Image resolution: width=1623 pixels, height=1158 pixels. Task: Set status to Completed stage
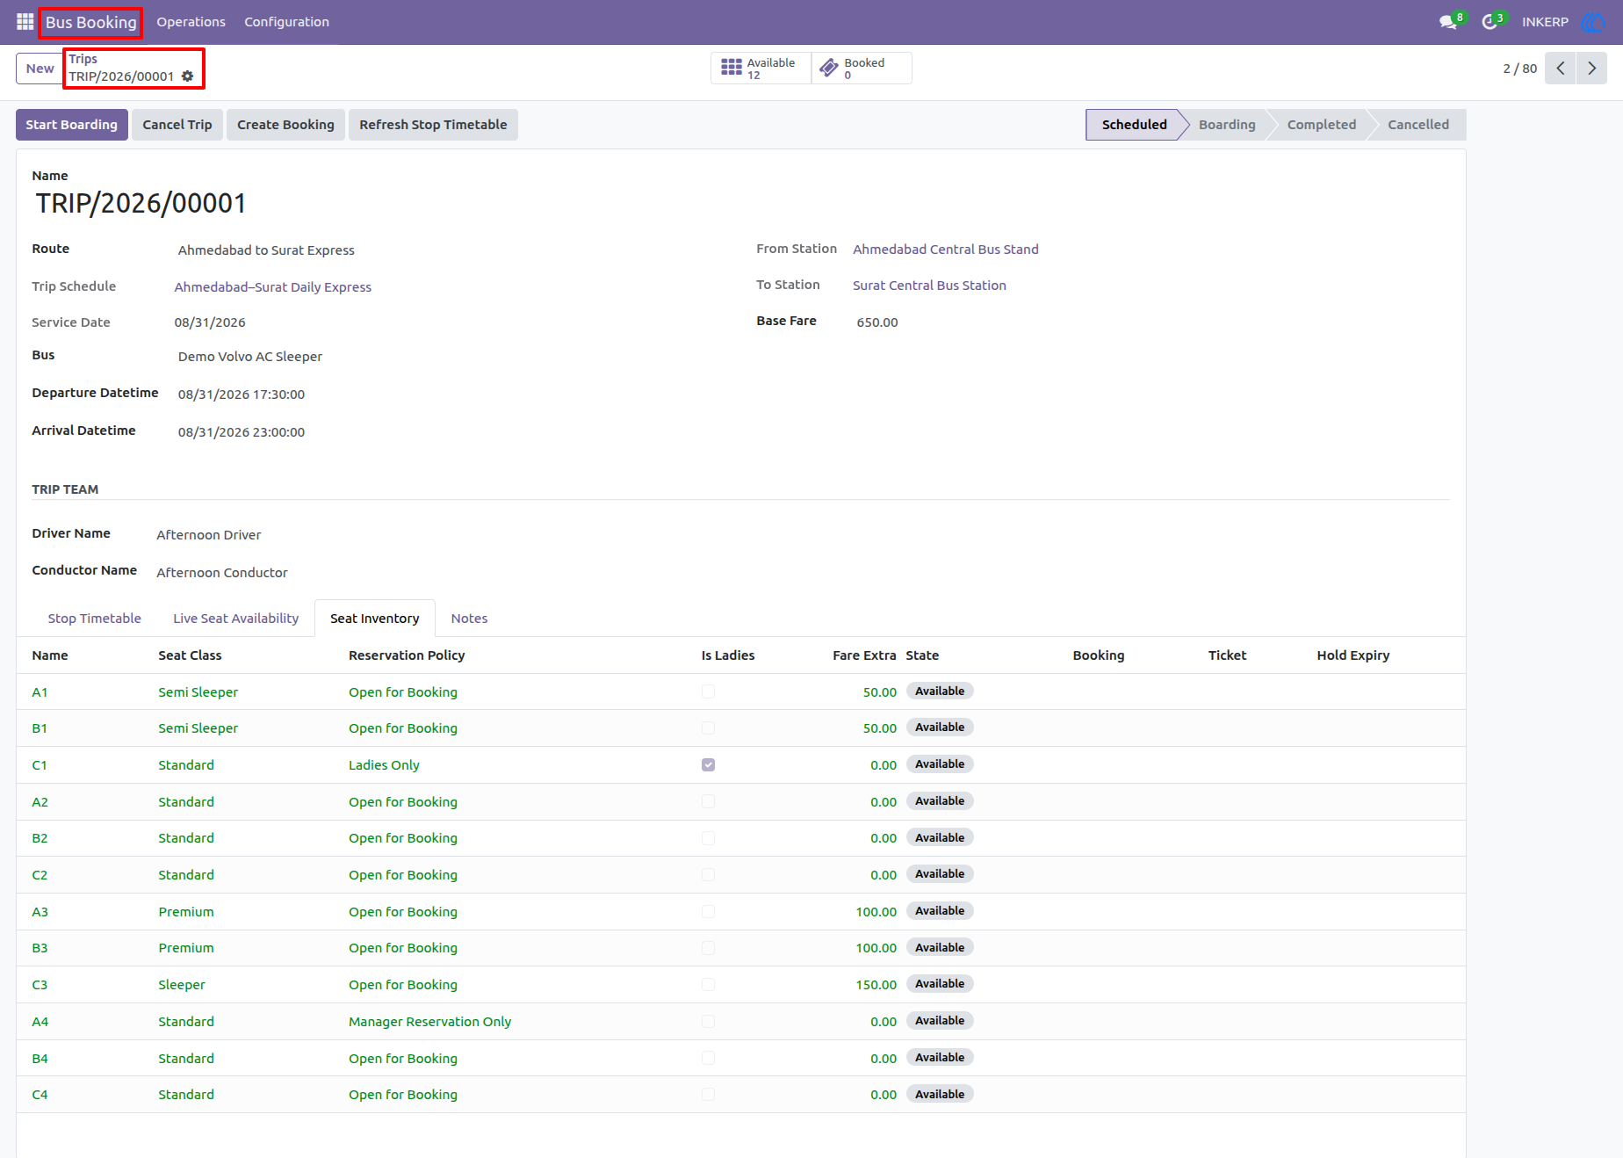(1321, 125)
